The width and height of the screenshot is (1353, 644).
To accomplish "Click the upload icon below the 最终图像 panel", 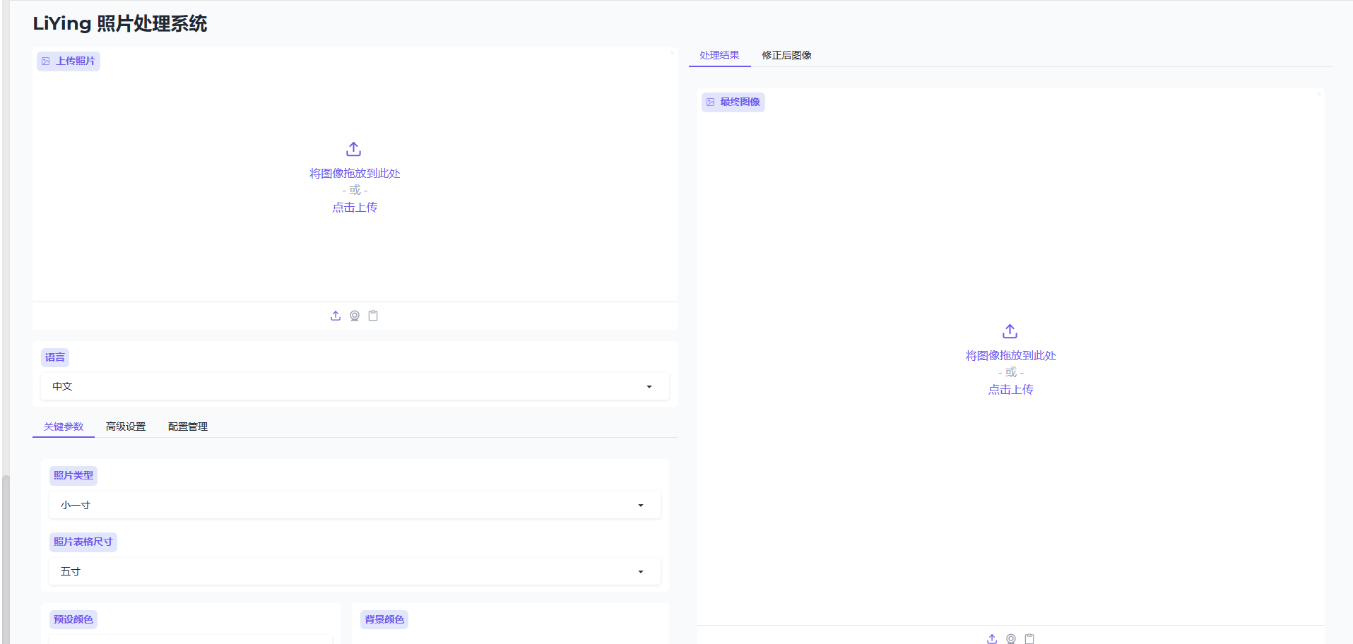I will [x=992, y=638].
